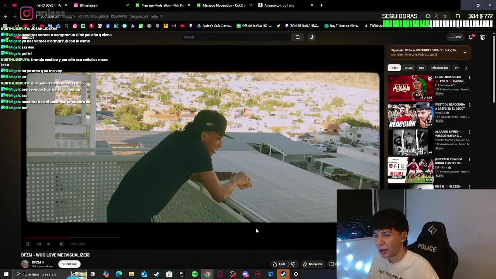Viewport: 496px width, 279px height.
Task: Mute the video using the speaker icon
Action: (62, 244)
